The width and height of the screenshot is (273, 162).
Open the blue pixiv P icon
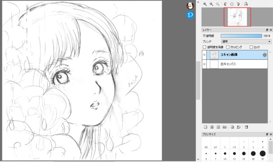(x=190, y=15)
